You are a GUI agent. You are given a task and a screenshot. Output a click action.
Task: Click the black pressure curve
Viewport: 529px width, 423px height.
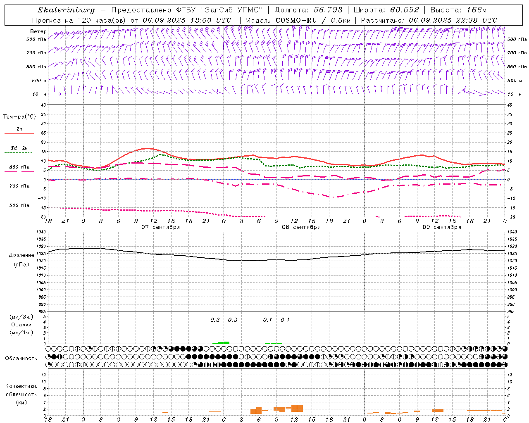click(276, 260)
